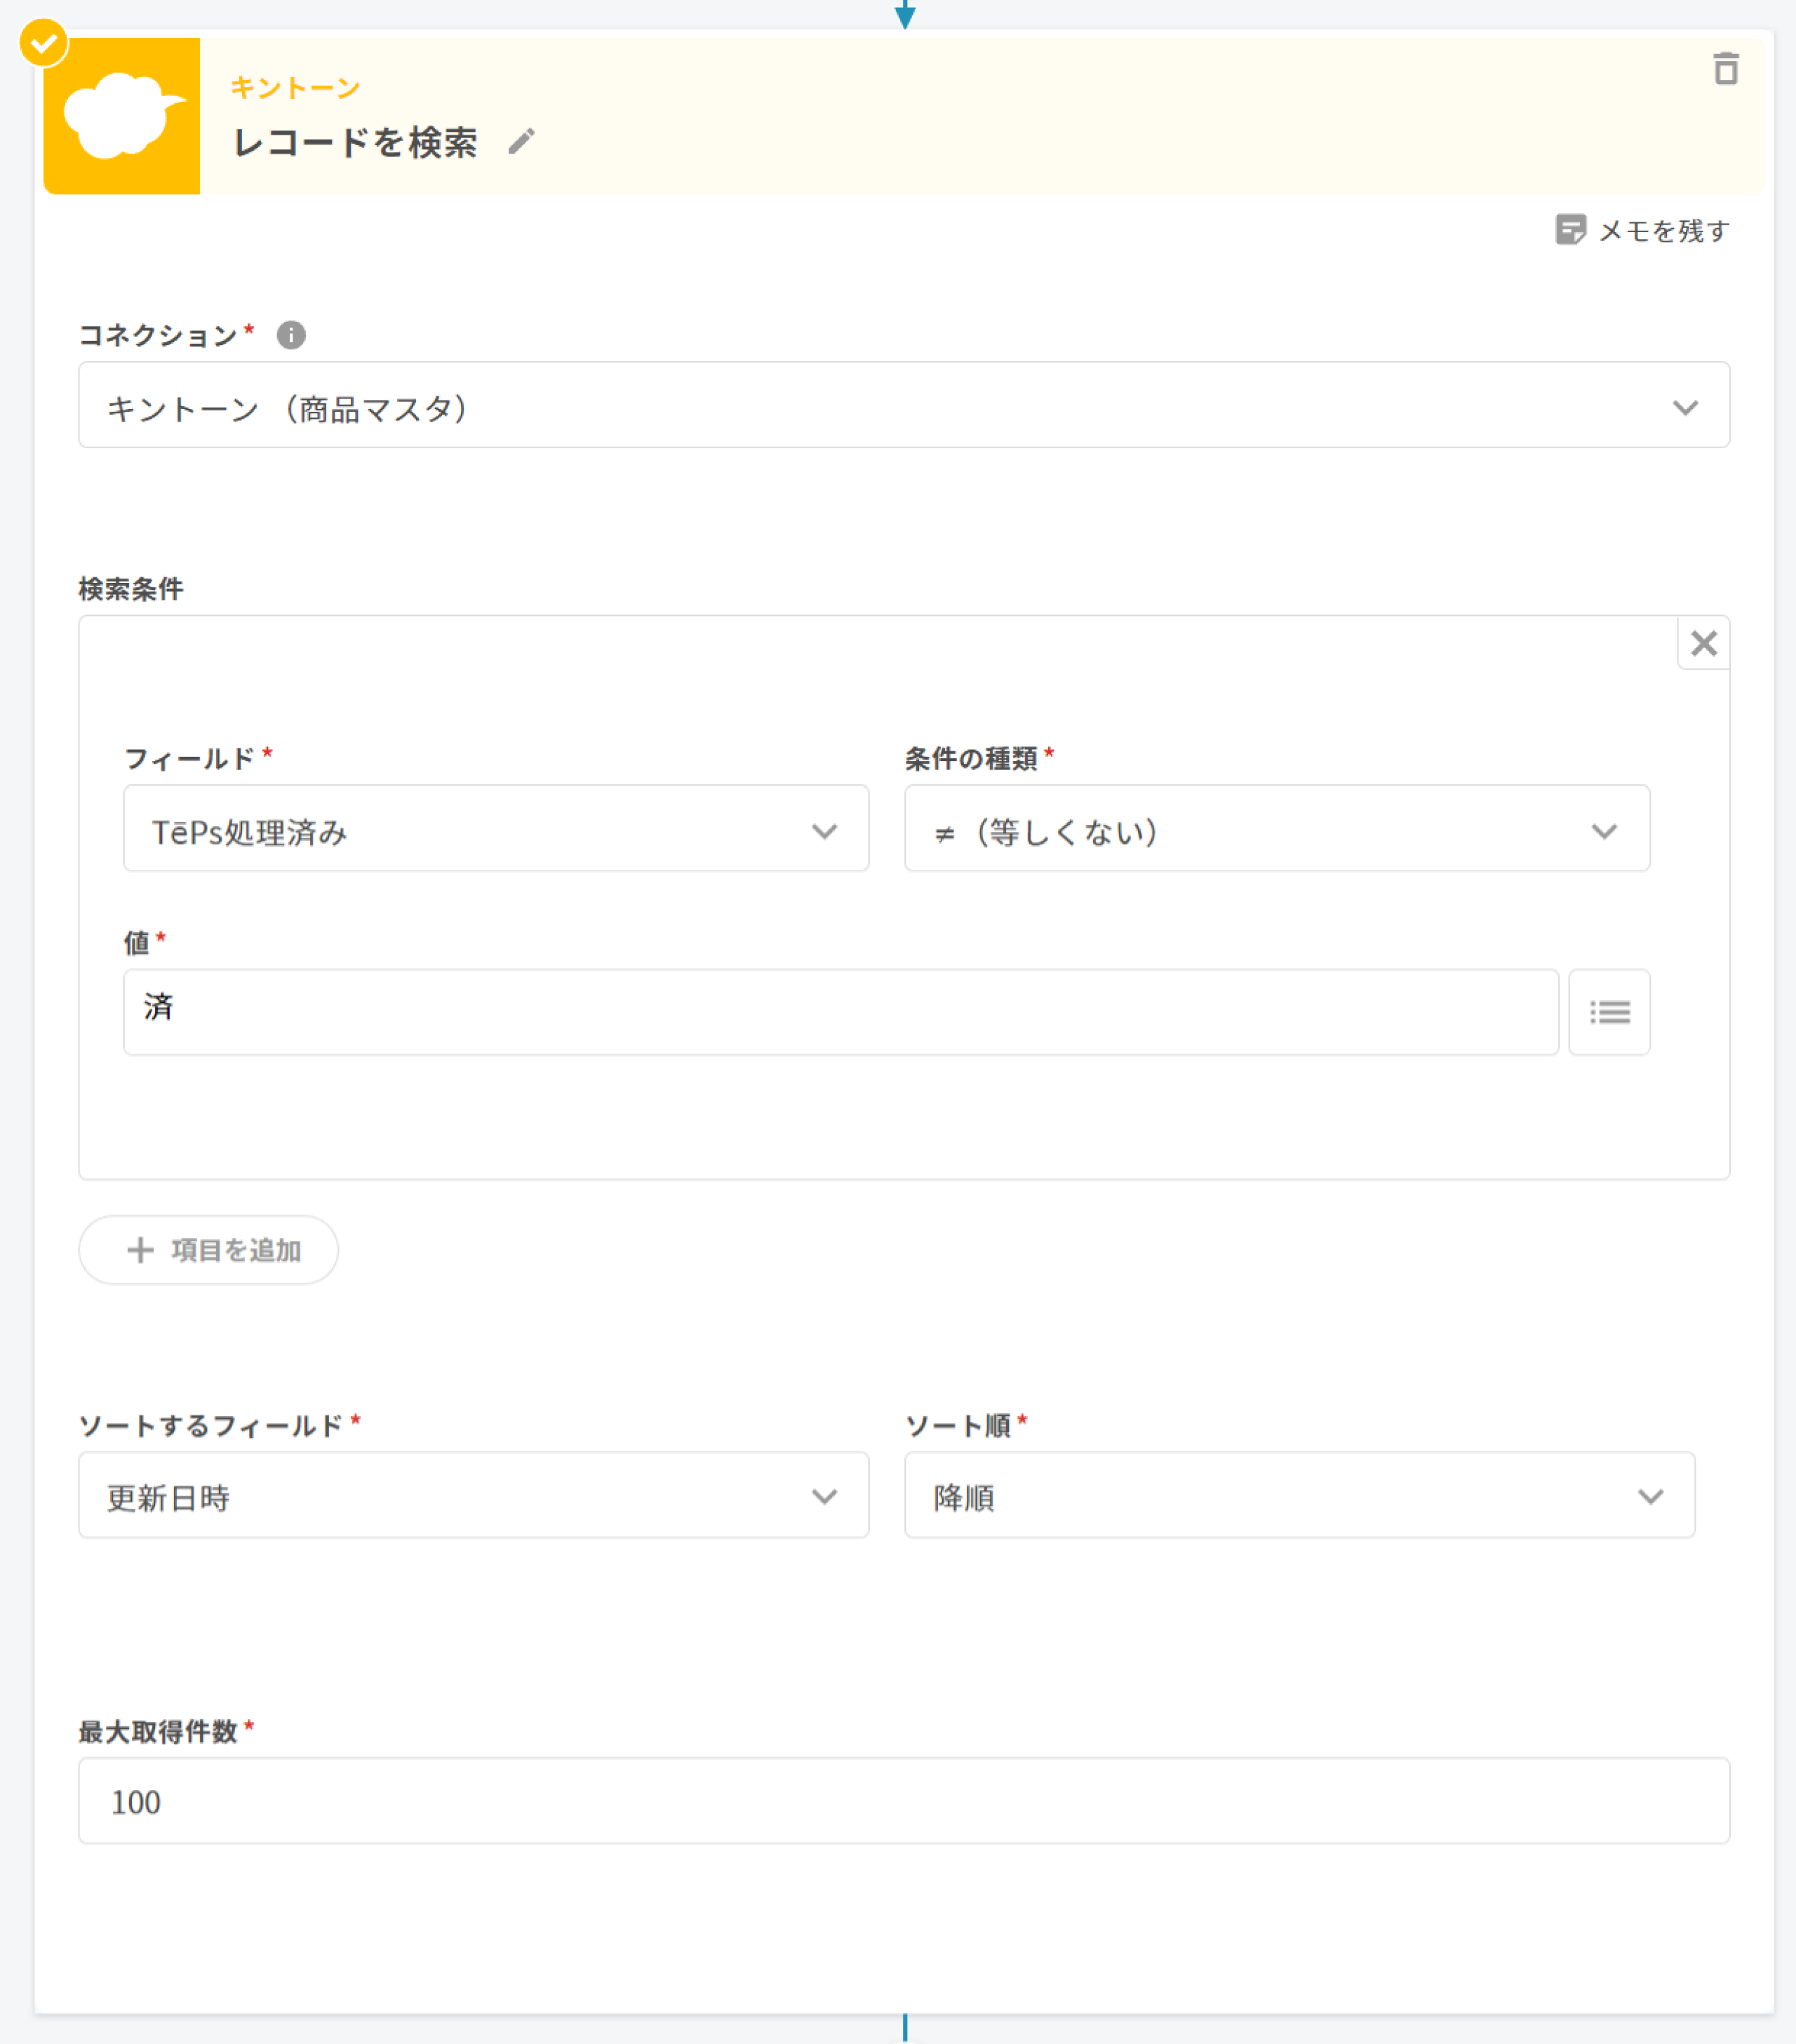Click the kintone cloud logo icon

122,116
